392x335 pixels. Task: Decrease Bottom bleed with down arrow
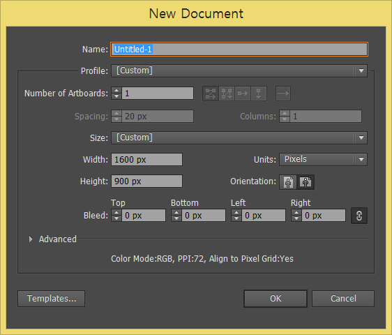coord(176,218)
